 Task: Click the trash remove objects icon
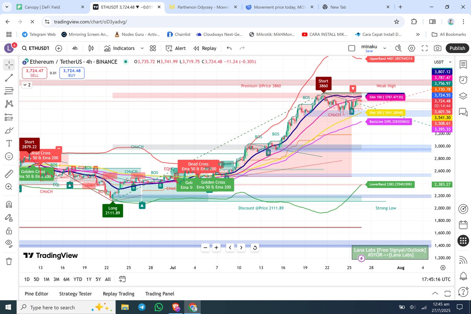pyautogui.click(x=9, y=261)
